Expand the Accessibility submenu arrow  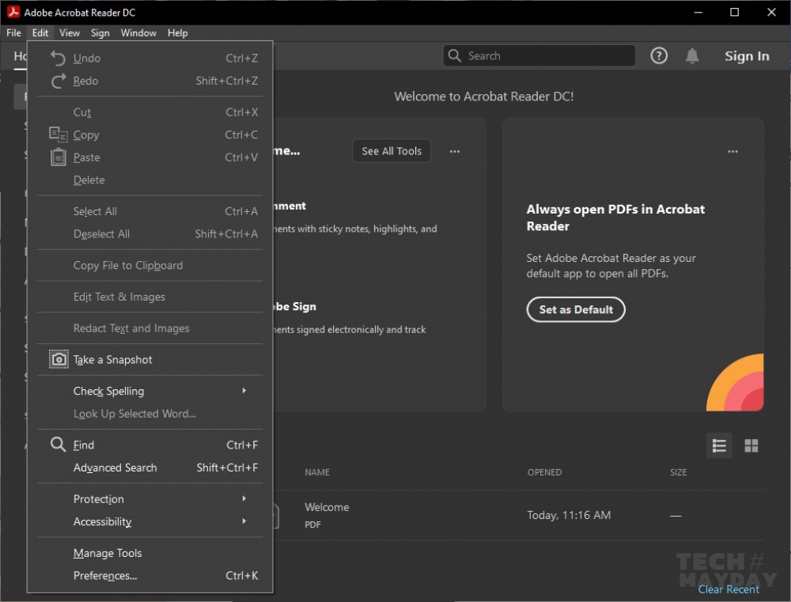(244, 521)
